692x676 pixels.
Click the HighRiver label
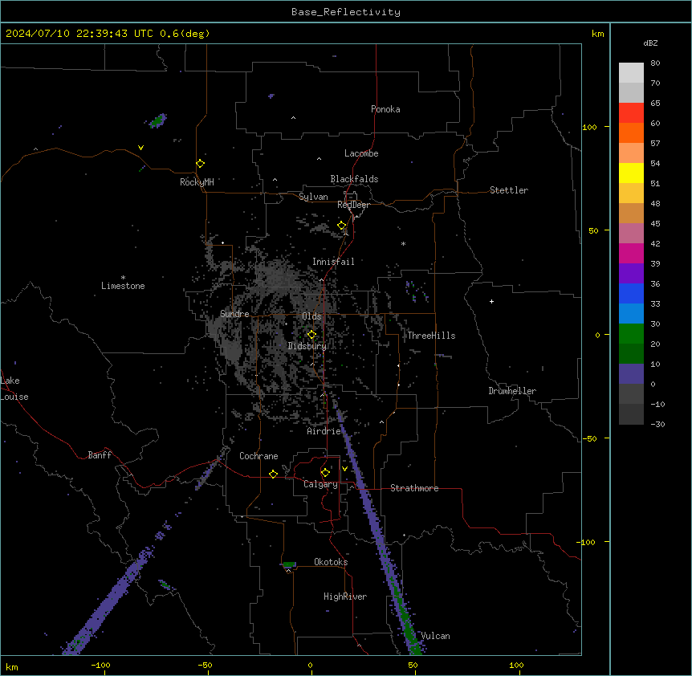tap(345, 597)
